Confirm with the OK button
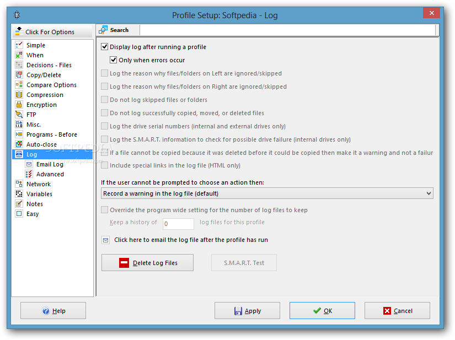Viewport: 455px width, 340px height. pyautogui.click(x=322, y=310)
